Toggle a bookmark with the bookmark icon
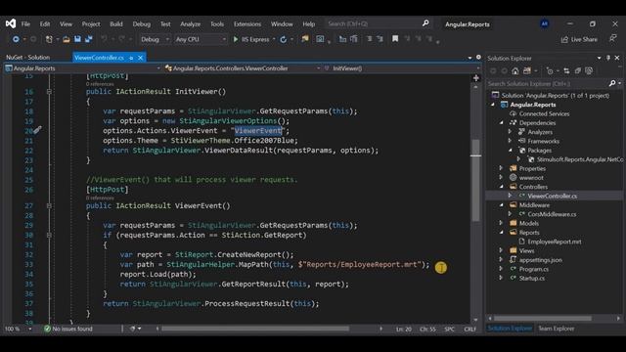This screenshot has height=352, width=626. pos(395,39)
